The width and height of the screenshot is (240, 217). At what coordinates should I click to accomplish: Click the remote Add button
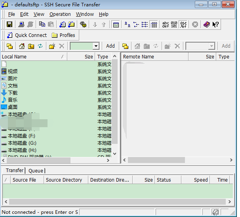point(226,46)
